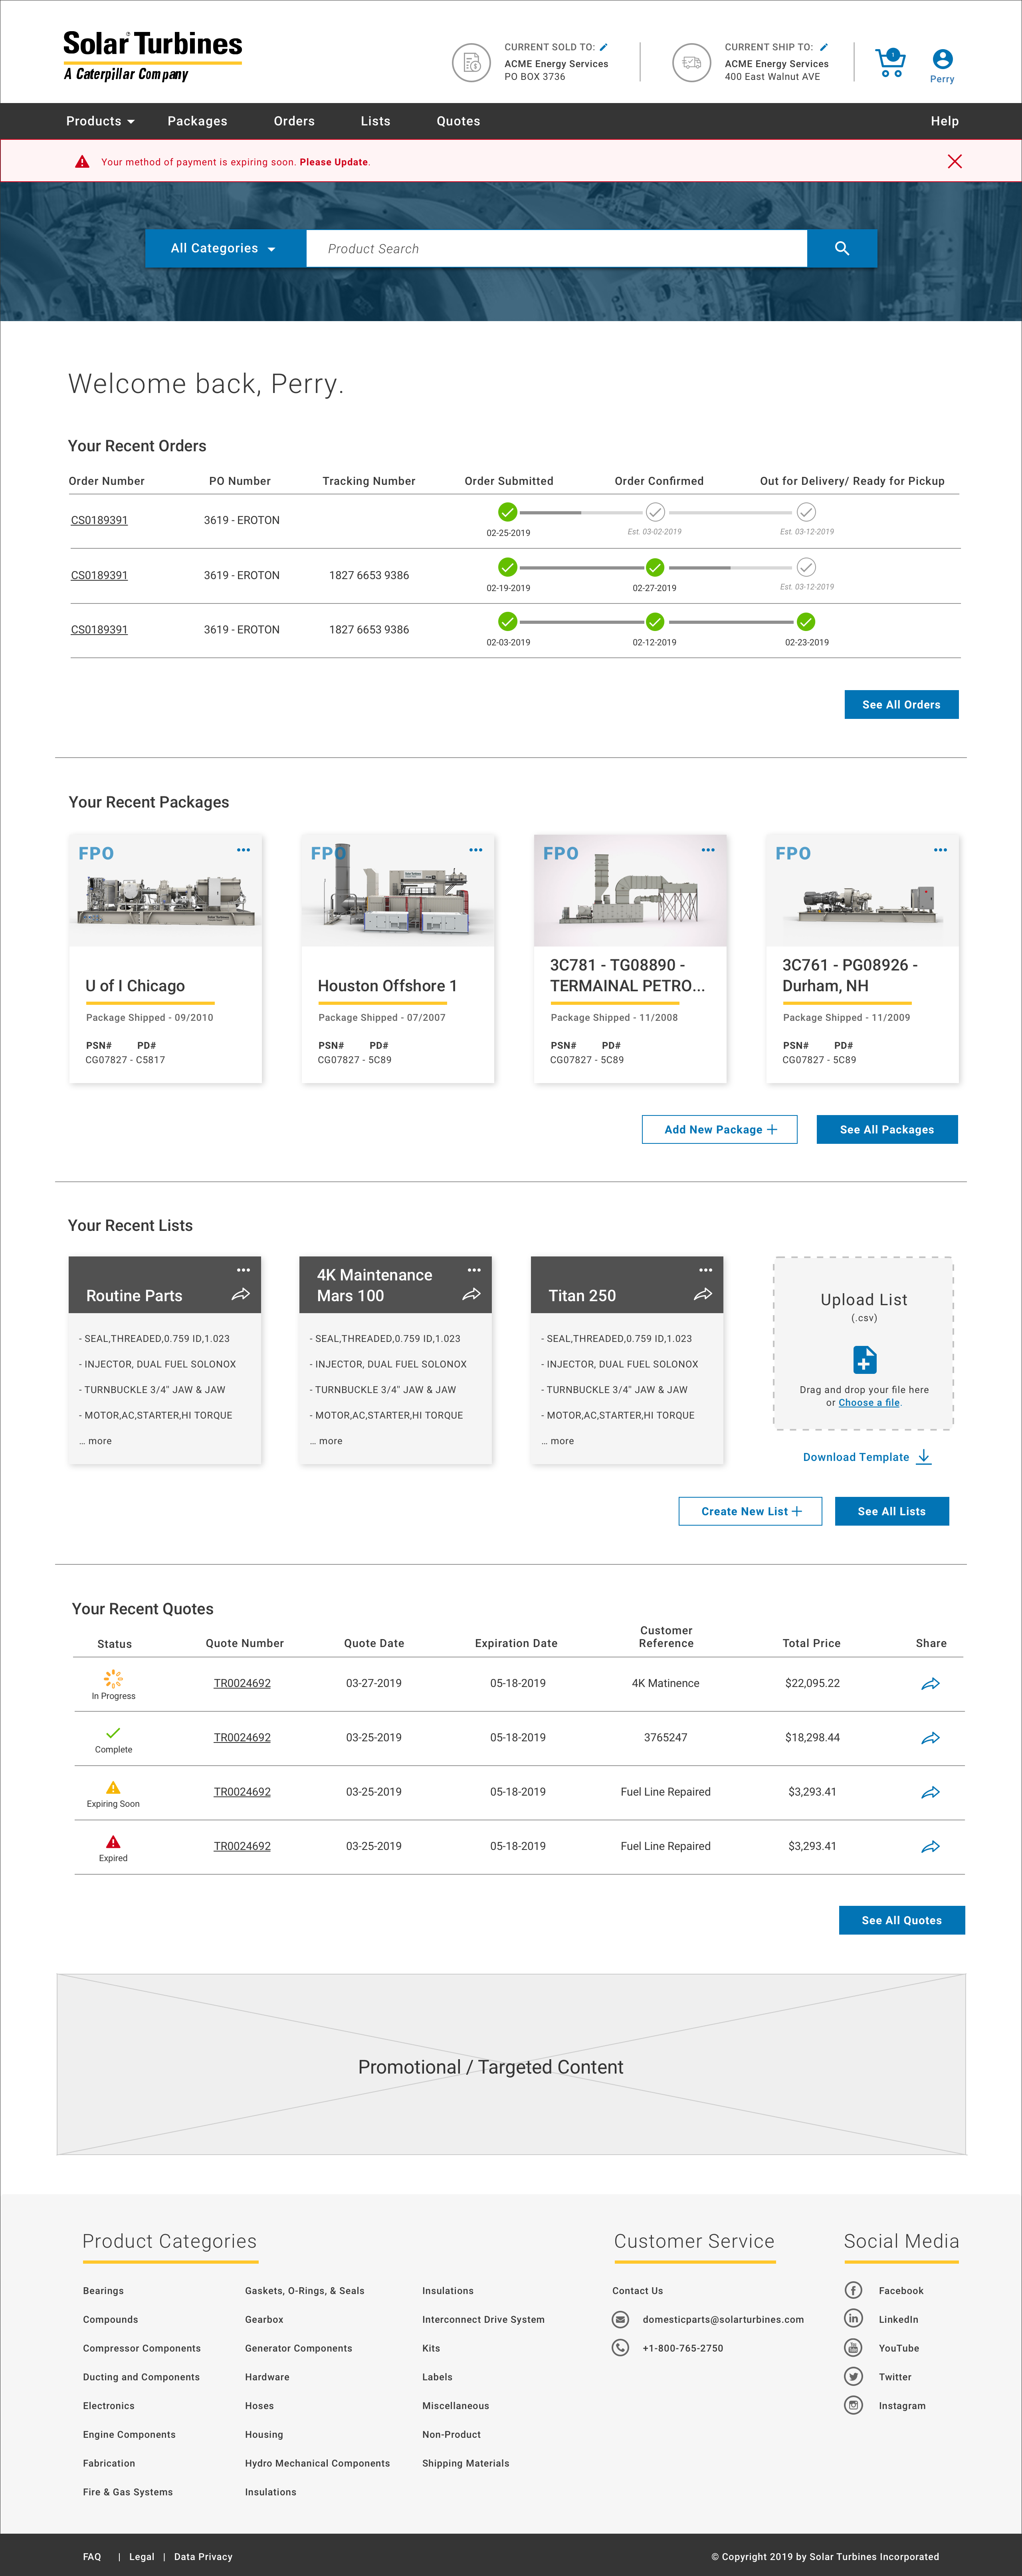Share the Expiring Soon quote
This screenshot has height=2576, width=1022.
pos(930,1792)
